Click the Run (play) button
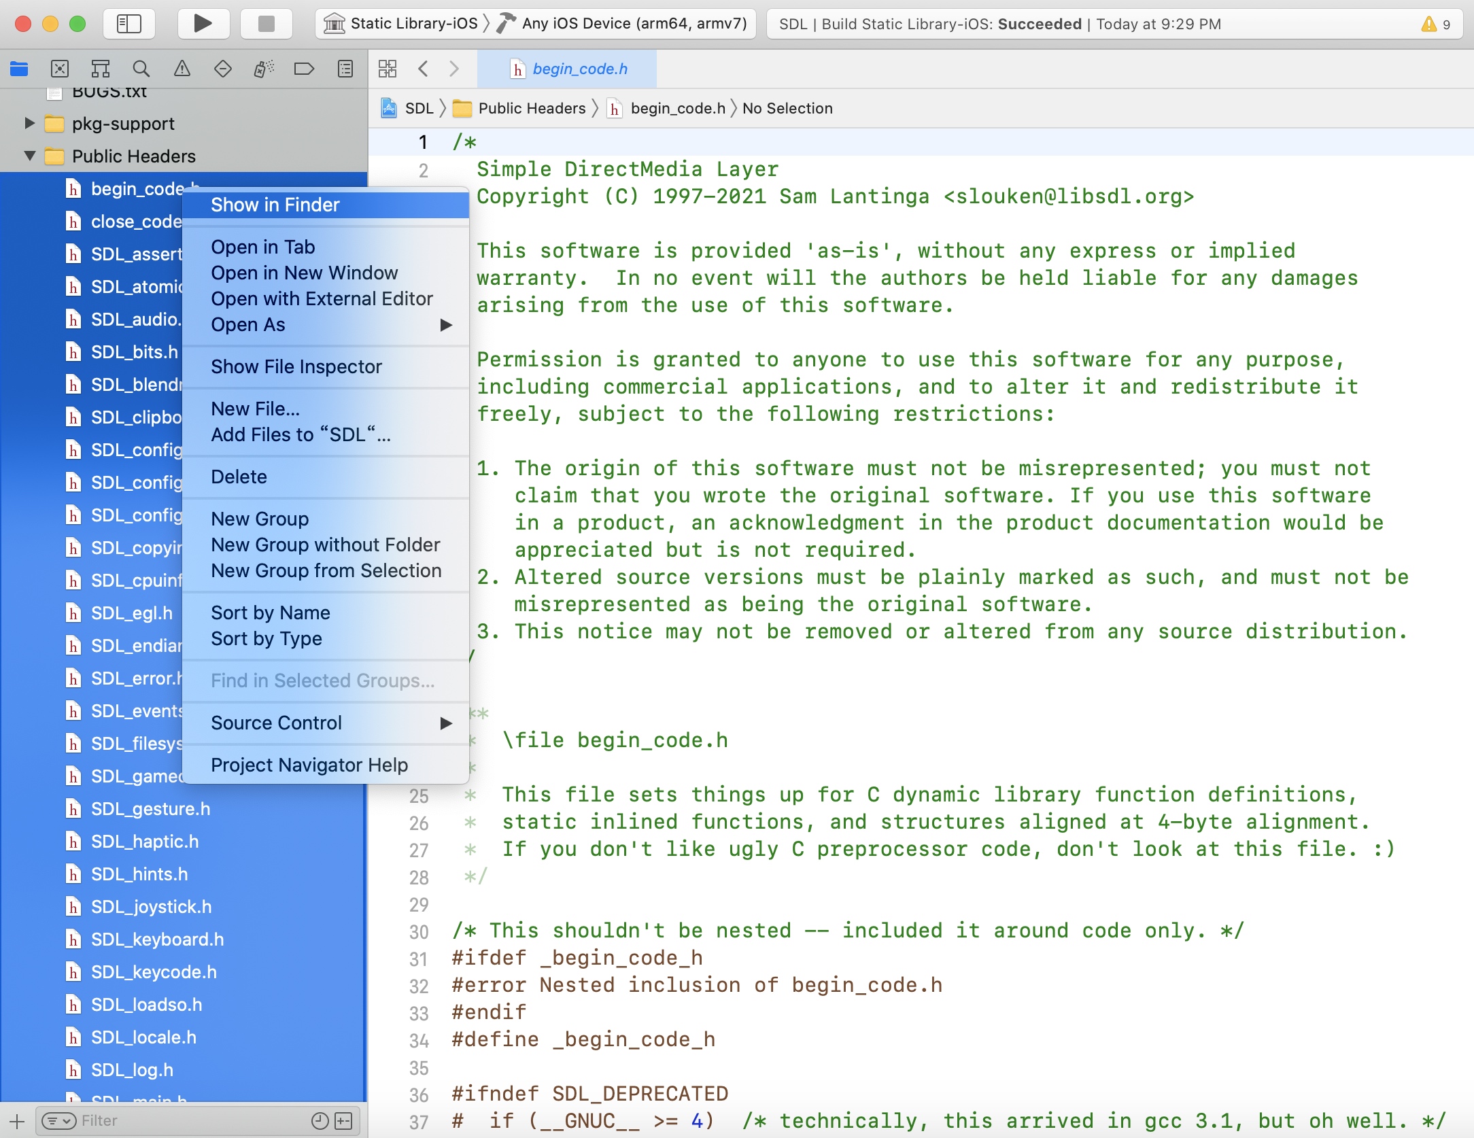 tap(202, 24)
